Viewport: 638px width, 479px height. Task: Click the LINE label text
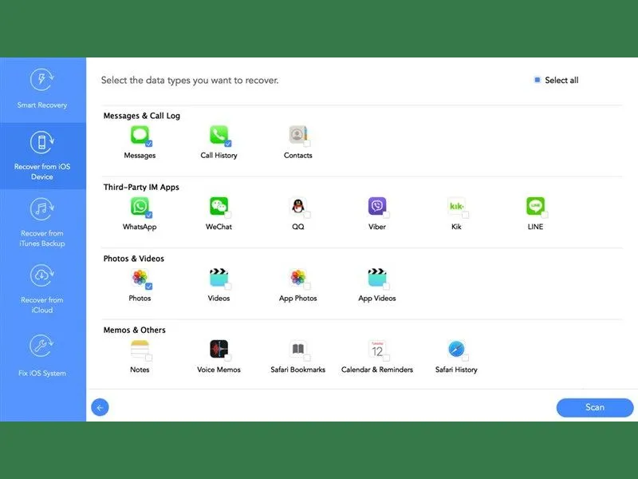[535, 227]
